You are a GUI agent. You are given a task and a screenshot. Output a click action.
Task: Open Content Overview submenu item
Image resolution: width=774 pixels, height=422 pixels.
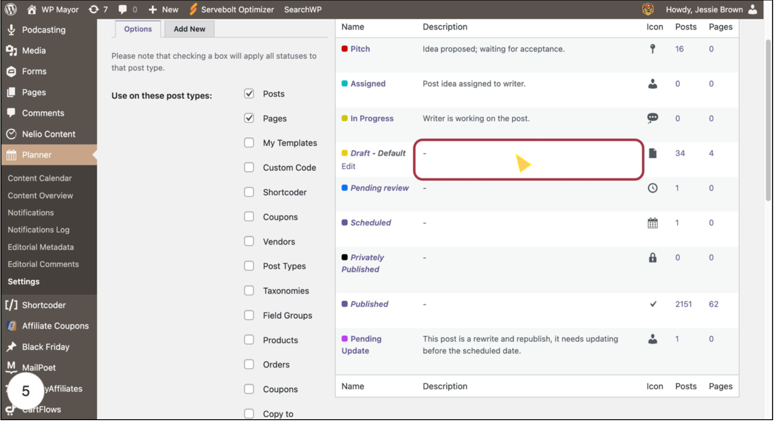click(40, 195)
